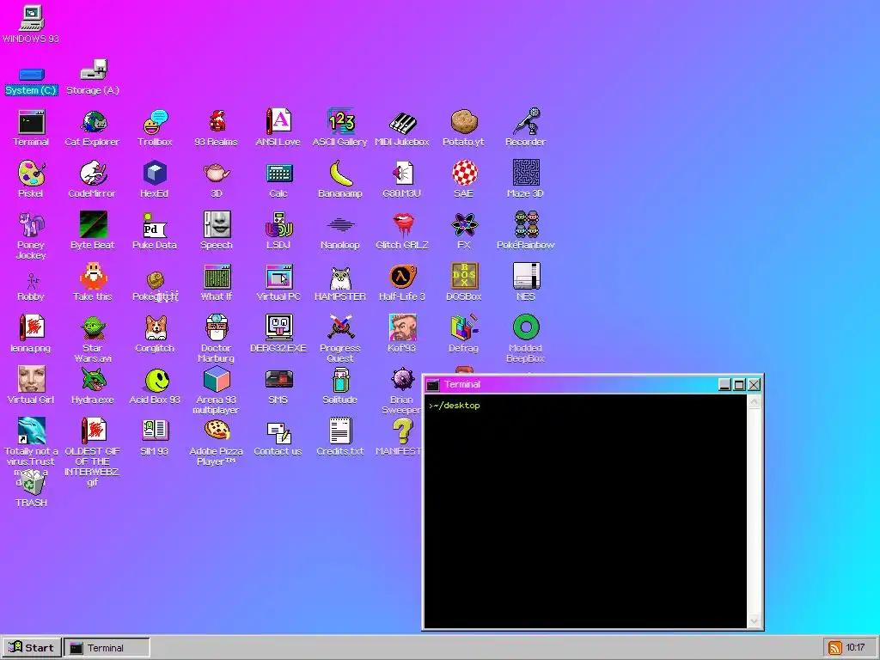Play the Star Wars.avi file

coord(93,328)
